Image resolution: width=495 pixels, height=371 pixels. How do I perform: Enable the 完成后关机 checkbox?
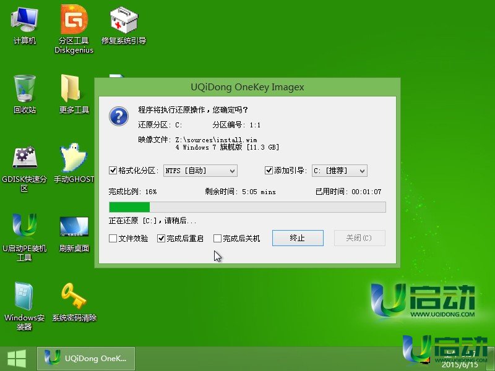coord(217,238)
